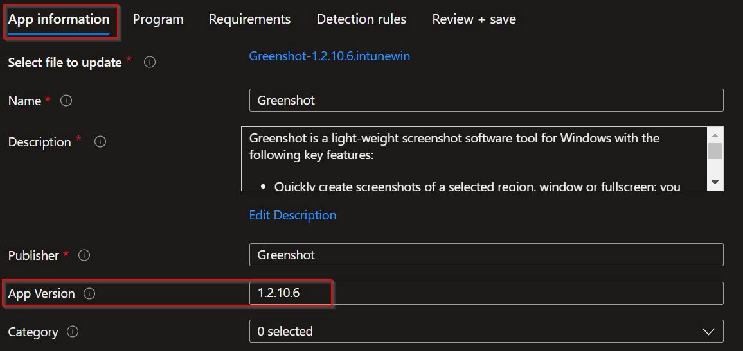Image resolution: width=743 pixels, height=351 pixels.
Task: Click the description scrollbar up arrow
Action: tap(715, 136)
